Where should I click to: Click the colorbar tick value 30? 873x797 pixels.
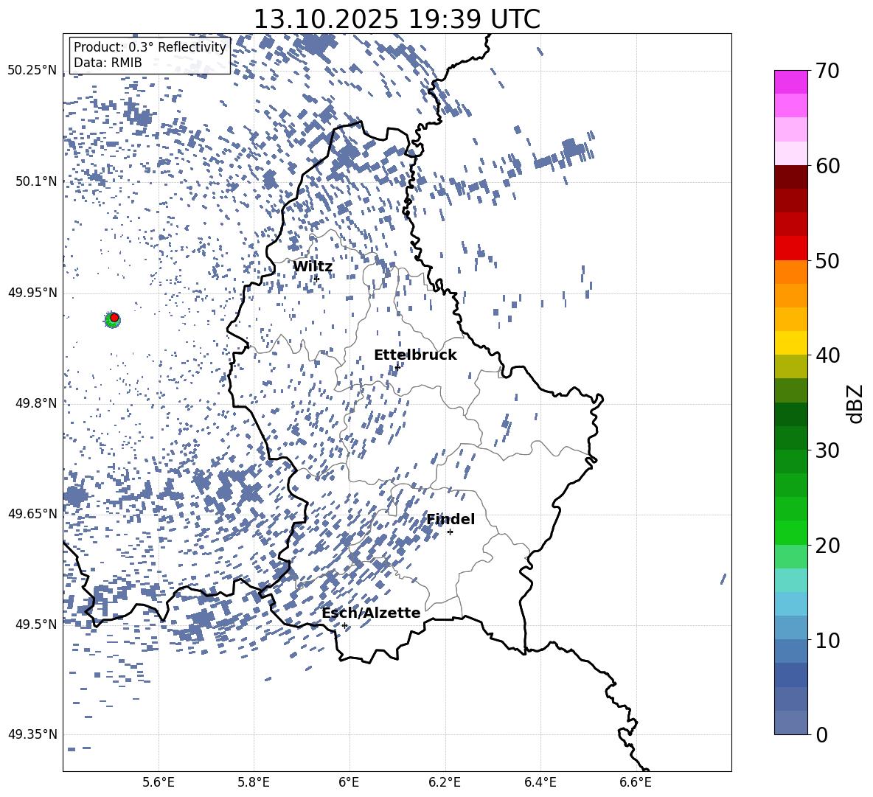827,450
